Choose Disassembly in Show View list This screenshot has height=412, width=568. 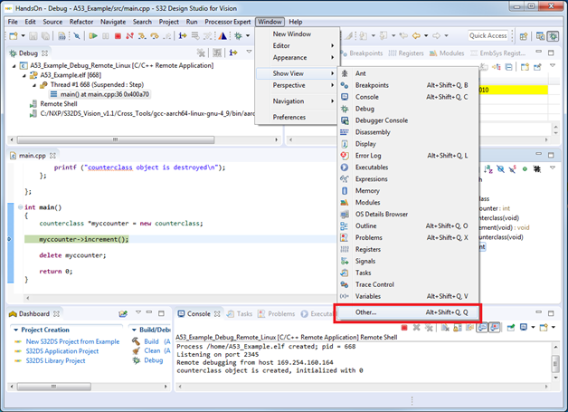(408, 132)
